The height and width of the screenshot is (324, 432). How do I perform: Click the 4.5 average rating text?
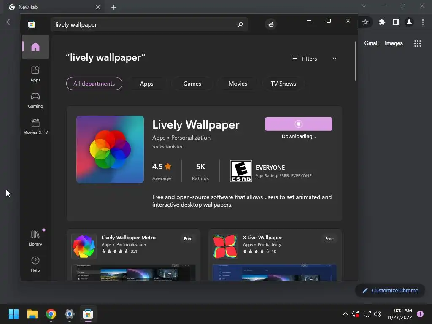coord(157,167)
